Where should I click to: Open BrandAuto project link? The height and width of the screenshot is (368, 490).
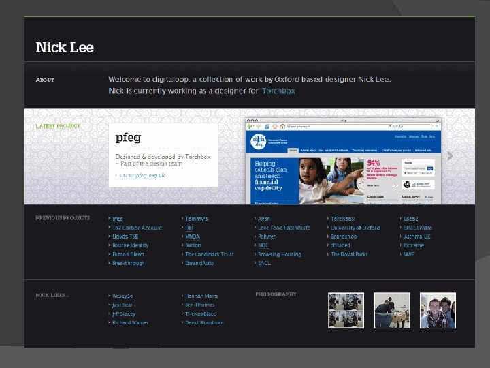199,263
